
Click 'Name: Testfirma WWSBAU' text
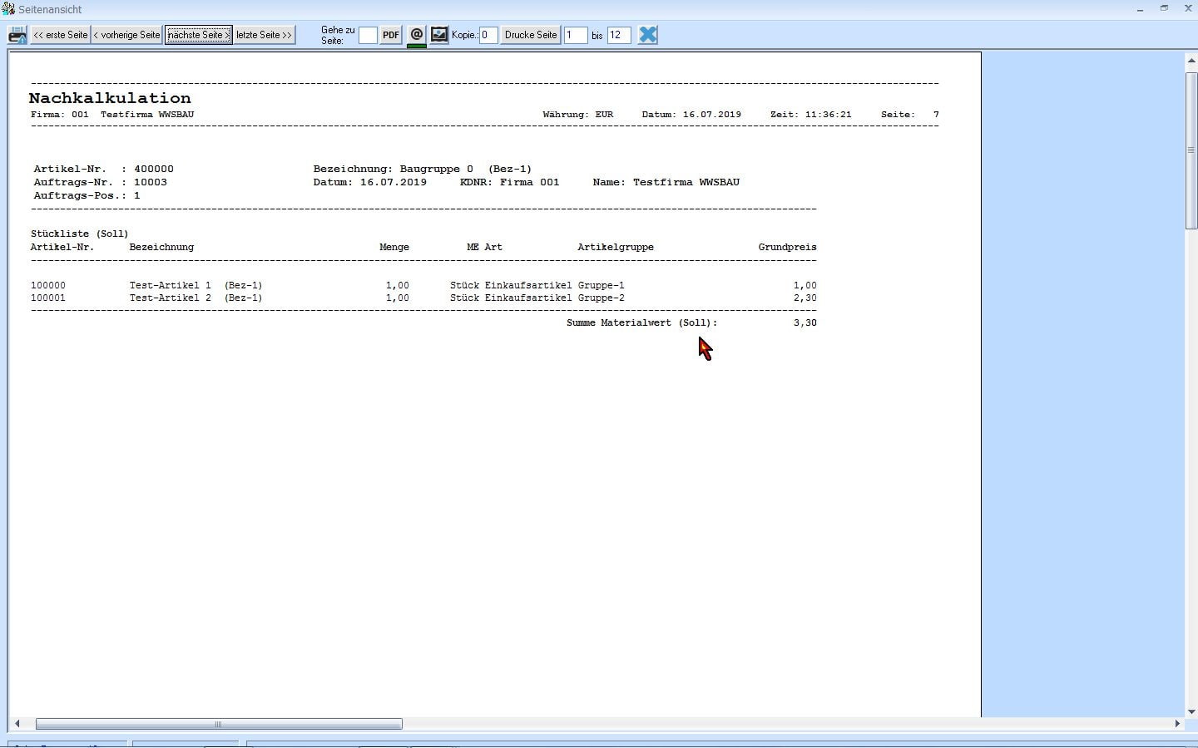pos(666,182)
